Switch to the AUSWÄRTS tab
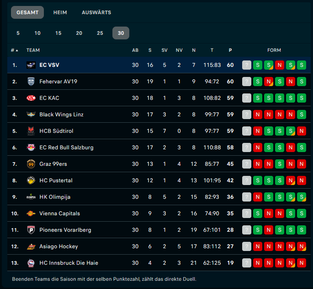Viewport: 313px width, 289px height. pyautogui.click(x=96, y=12)
